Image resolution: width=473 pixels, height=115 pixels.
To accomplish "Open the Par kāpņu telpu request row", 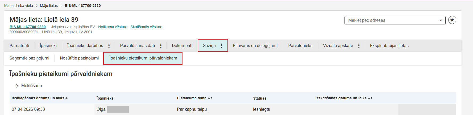I will 192,109.
